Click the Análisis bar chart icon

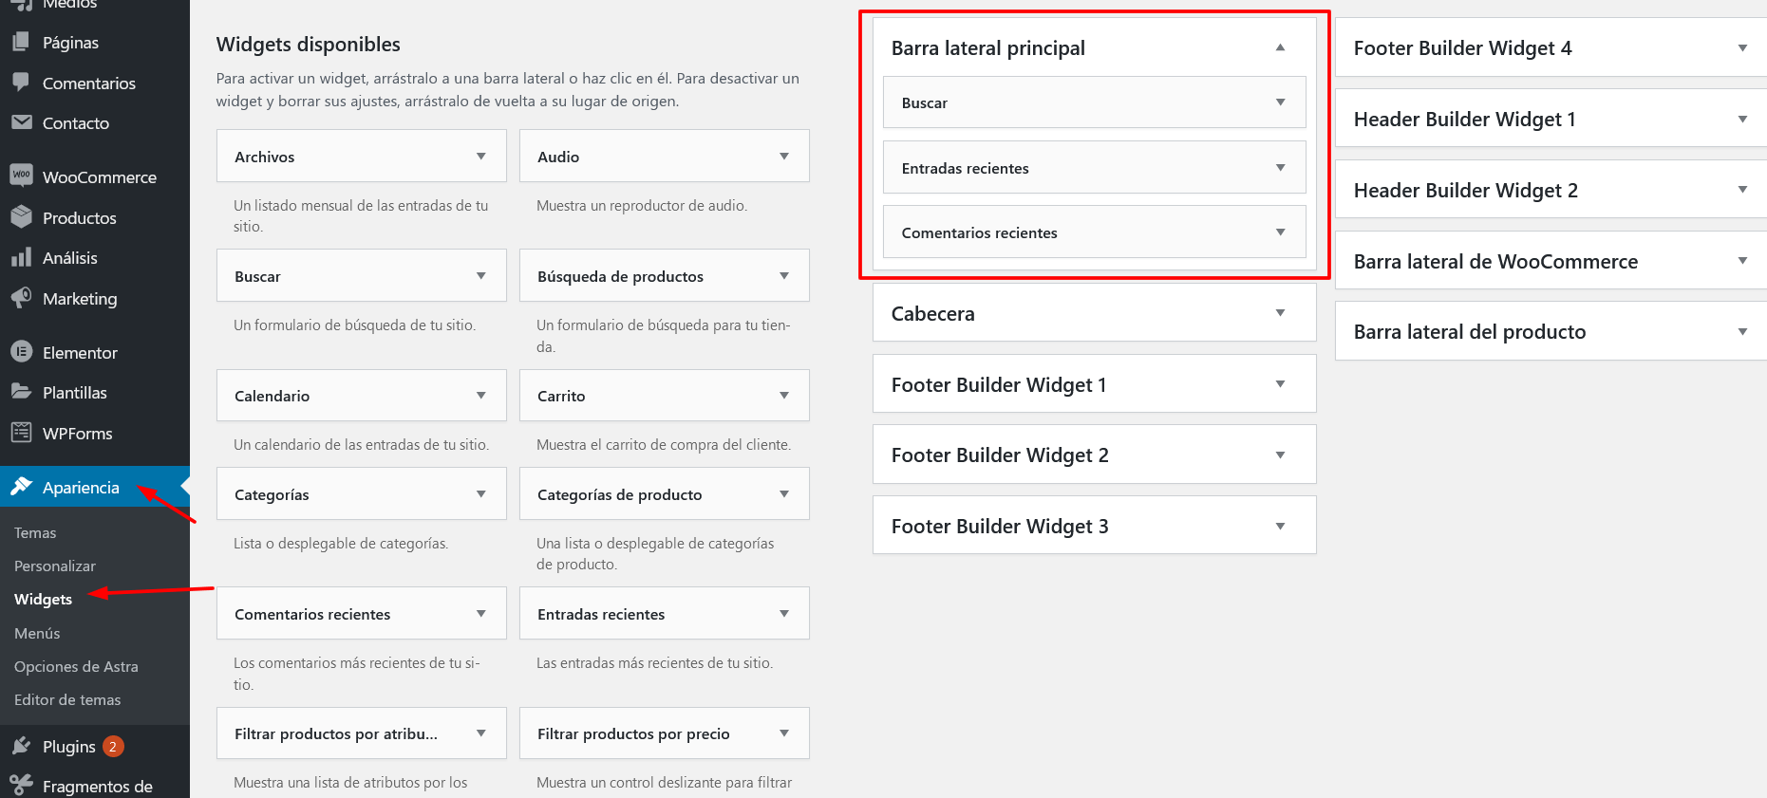pos(21,257)
